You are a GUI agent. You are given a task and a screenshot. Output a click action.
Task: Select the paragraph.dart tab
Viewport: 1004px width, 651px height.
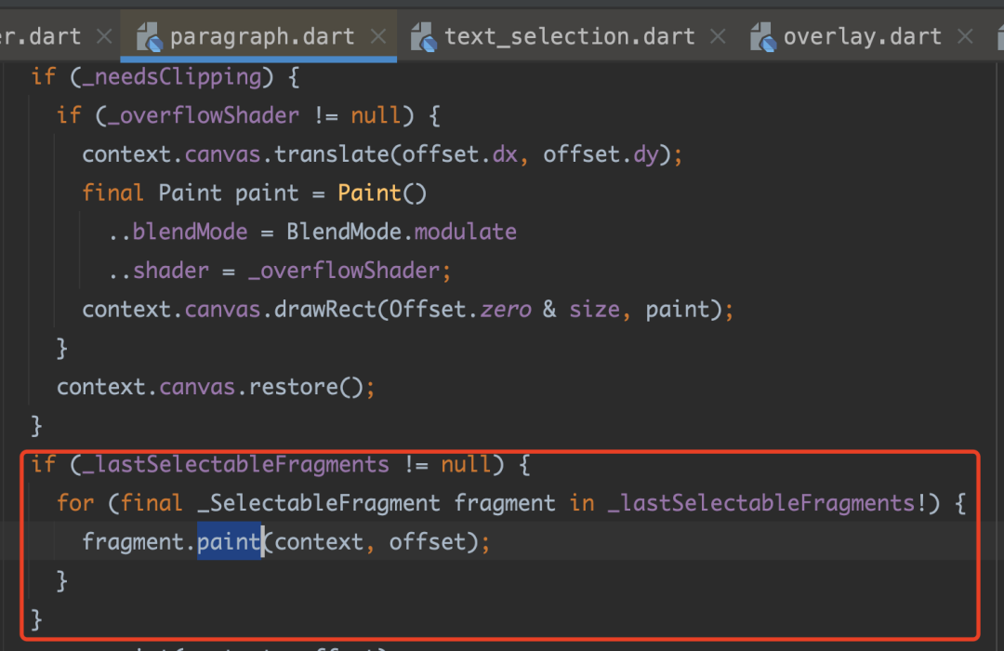click(261, 37)
